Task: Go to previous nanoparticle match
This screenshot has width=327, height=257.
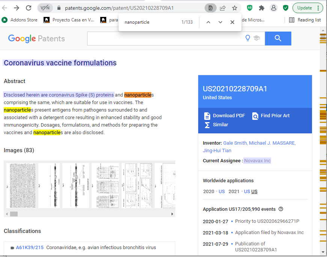Action: (208, 22)
